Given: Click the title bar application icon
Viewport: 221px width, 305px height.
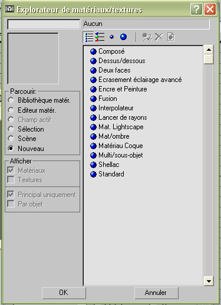Looking at the screenshot, I should (9, 9).
